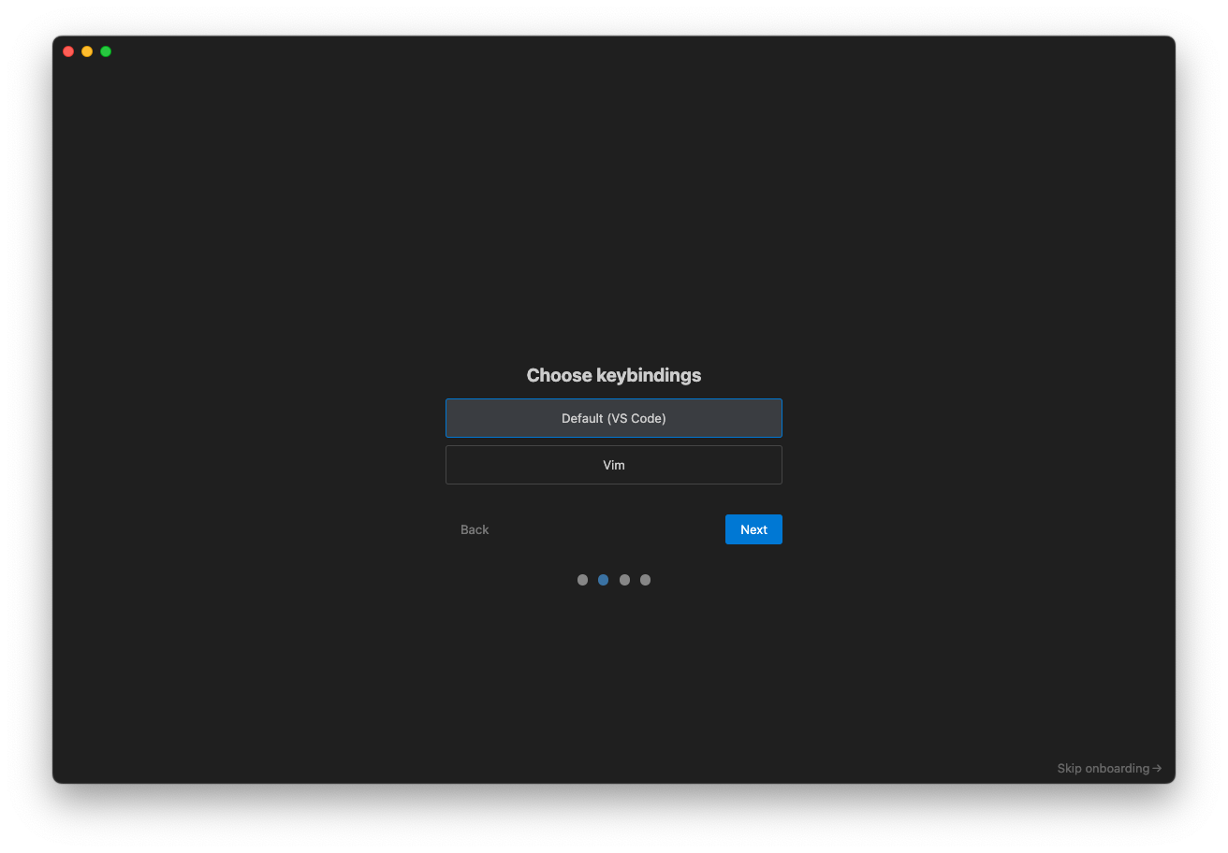The height and width of the screenshot is (853, 1228).
Task: Maximize the window with the green button
Action: pyautogui.click(x=106, y=51)
